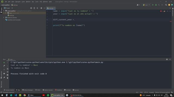Expand External Libraries node
Image resolution: width=174 pixels, height=97 pixels.
coord(4,18)
